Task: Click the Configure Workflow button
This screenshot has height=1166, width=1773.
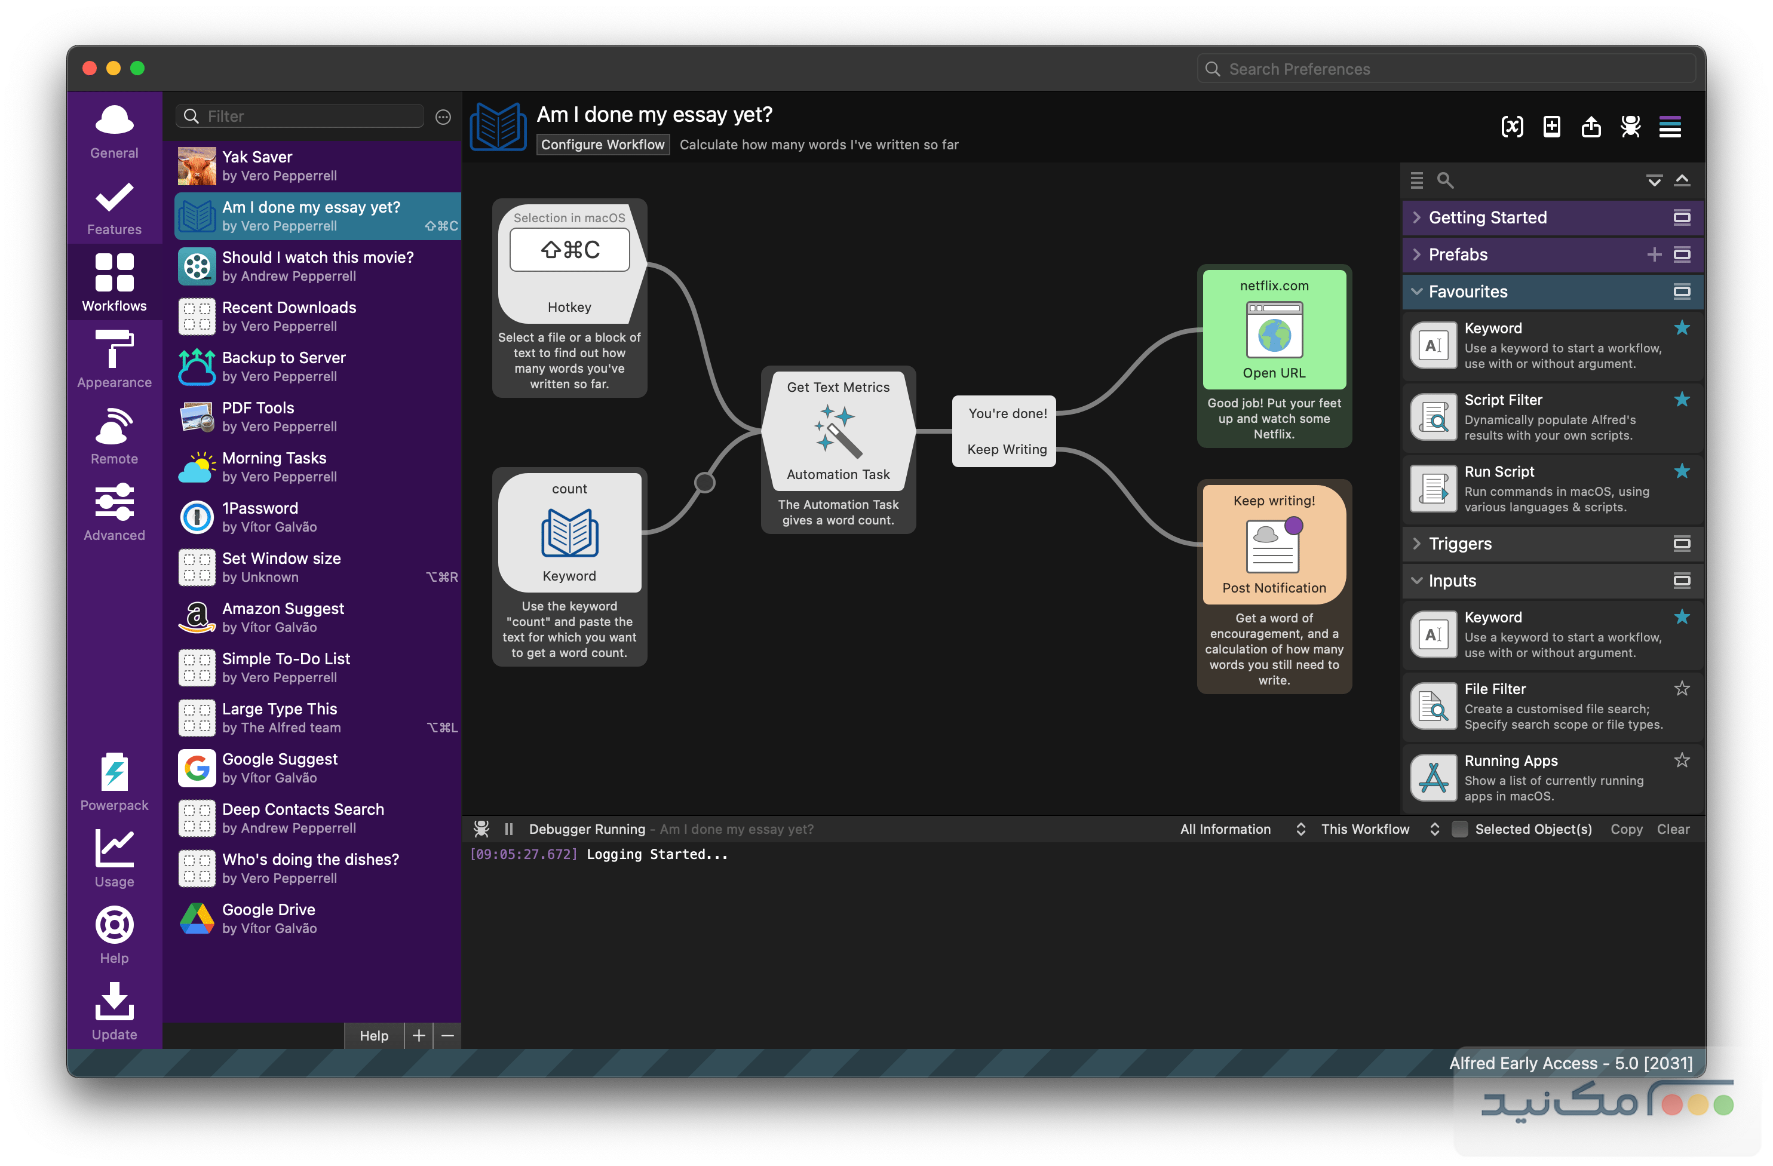Action: (602, 145)
